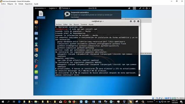Click the terminal title 'root@kali-pc: ~'
This screenshot has height=104, width=185.
98,21
